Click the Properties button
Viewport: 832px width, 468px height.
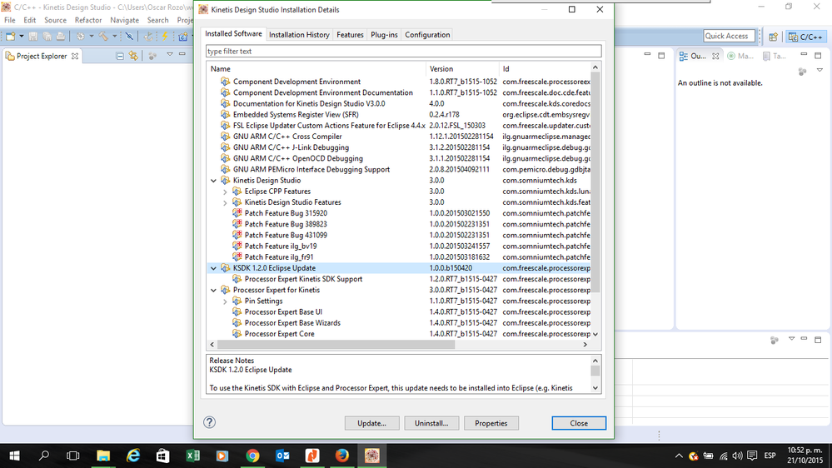(491, 423)
